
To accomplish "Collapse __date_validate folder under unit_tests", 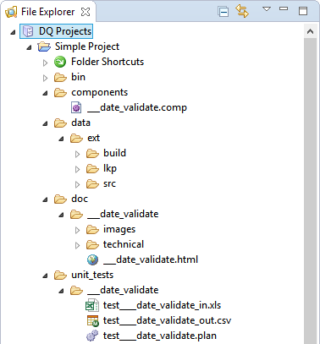I will point(61,291).
